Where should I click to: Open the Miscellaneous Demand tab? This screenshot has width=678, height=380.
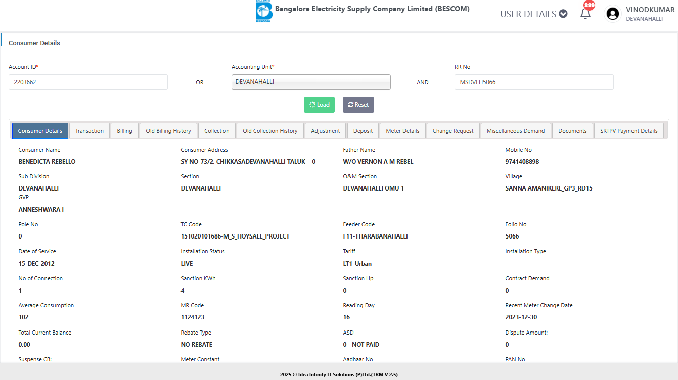516,131
